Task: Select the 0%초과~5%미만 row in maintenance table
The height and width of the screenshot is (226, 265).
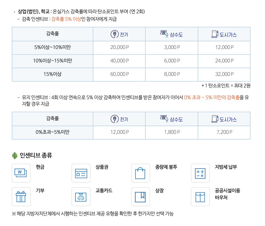Action: (52, 132)
